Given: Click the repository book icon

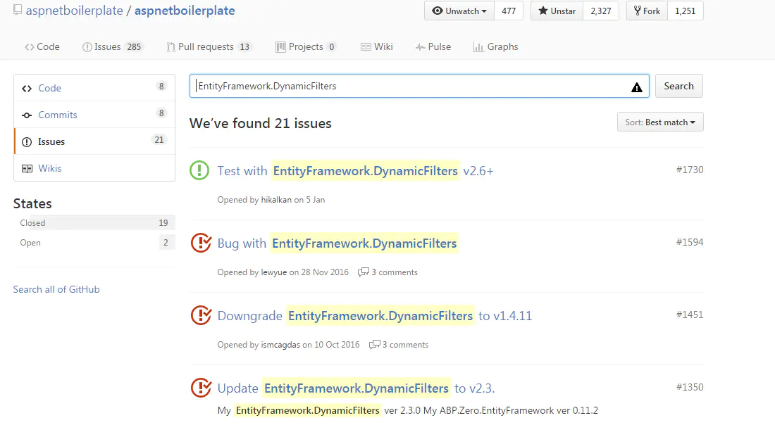Looking at the screenshot, I should pyautogui.click(x=18, y=10).
